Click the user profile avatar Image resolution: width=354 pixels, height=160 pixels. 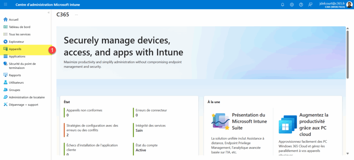(349, 5)
